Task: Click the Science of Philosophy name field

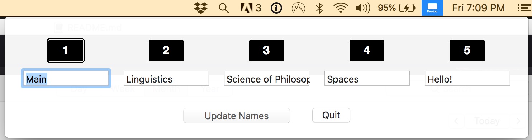Action: point(267,78)
